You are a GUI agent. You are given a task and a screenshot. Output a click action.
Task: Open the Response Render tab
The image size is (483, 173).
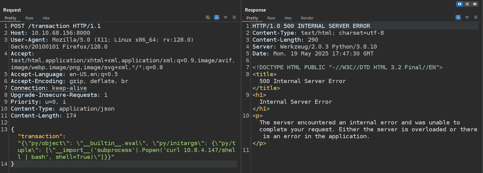click(307, 18)
